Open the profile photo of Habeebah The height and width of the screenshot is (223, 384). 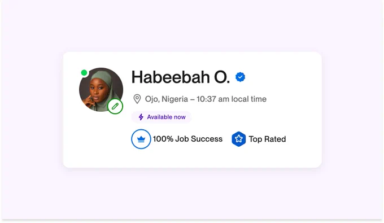point(101,90)
